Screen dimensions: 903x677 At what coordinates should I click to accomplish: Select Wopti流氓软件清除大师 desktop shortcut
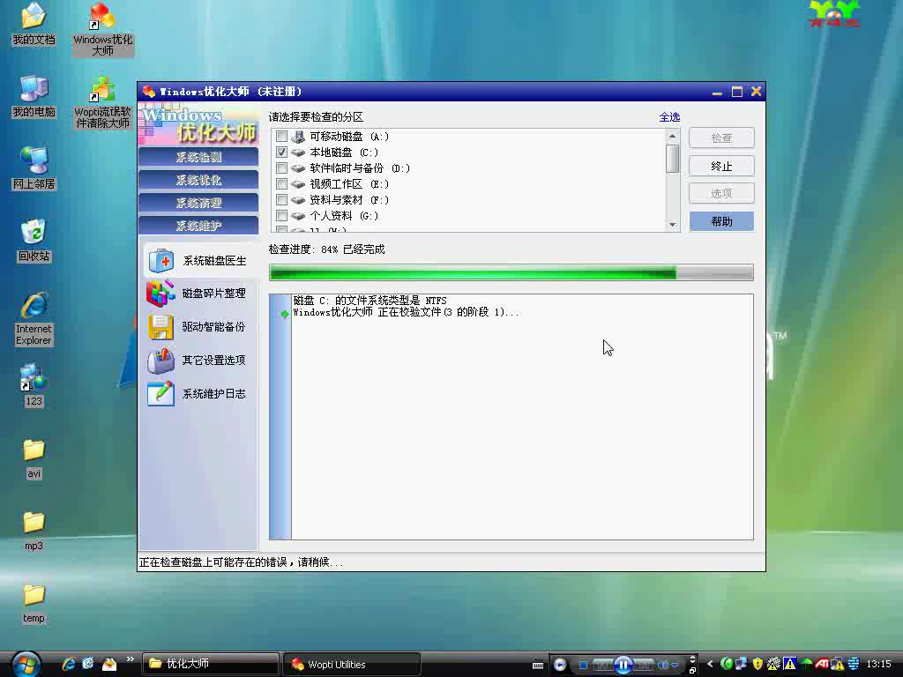pyautogui.click(x=102, y=102)
